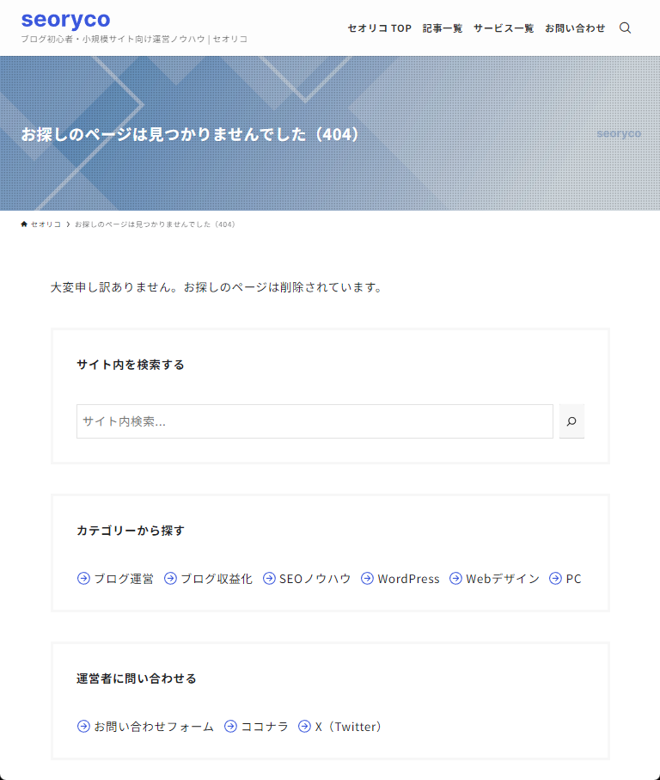Viewport: 660px width, 780px height.
Task: Open the ブログ運営 category link
Action: pyautogui.click(x=124, y=579)
